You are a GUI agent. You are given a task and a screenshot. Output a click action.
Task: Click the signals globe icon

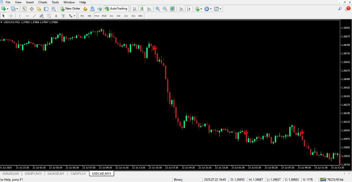(100, 9)
